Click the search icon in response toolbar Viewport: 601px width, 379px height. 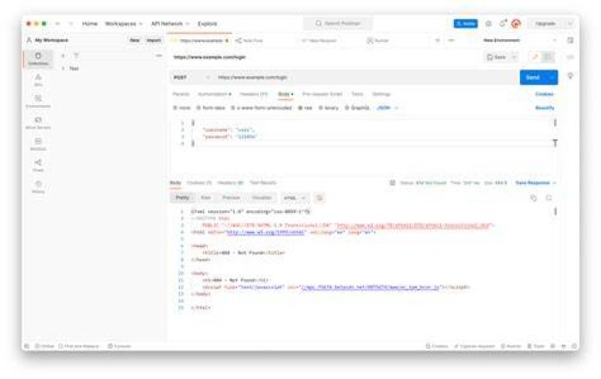pos(549,198)
